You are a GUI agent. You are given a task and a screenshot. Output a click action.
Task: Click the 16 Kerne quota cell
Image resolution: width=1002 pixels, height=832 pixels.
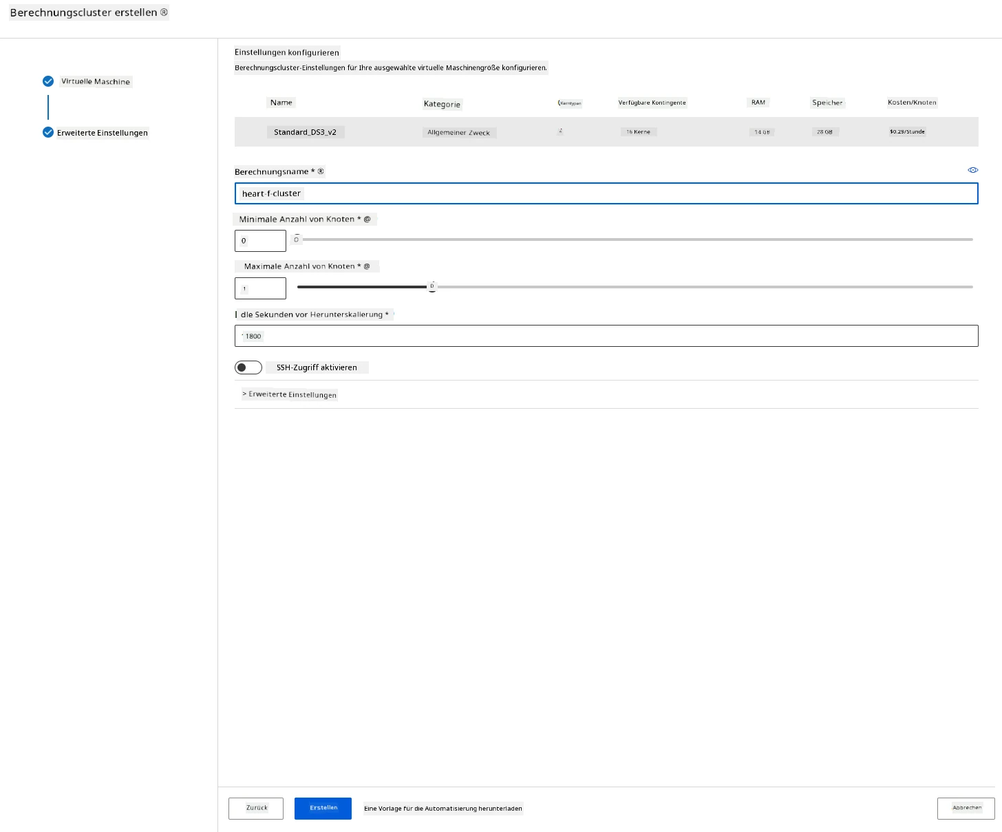click(x=638, y=132)
